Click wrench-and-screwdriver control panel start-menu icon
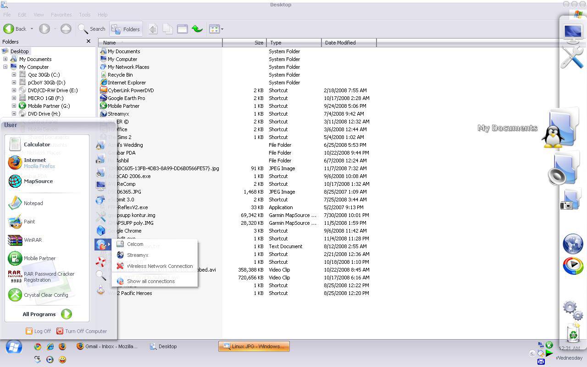587x367 pixels. [100, 216]
